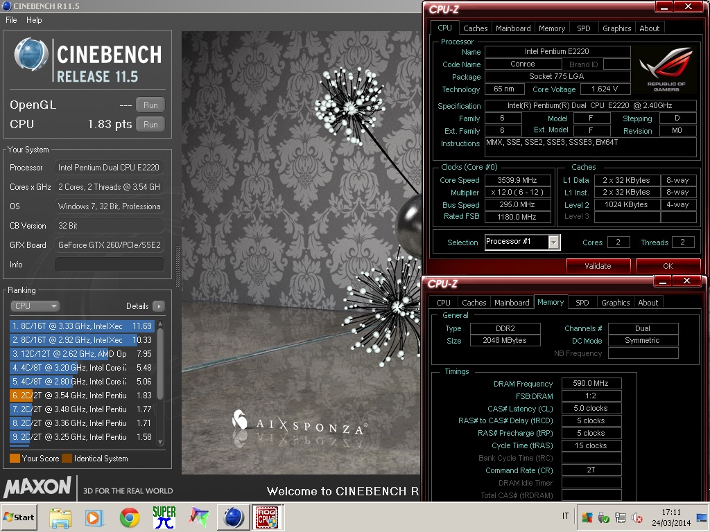Open Caches tab in upper CPU-Z window
Screen dimensions: 710x532
pos(475,28)
